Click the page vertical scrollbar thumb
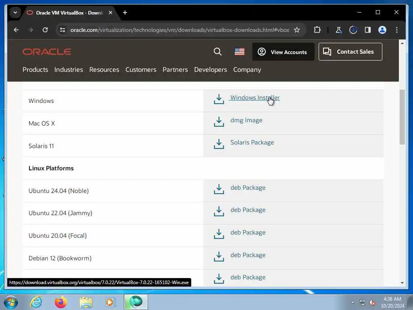The width and height of the screenshot is (413, 310). pyautogui.click(x=402, y=117)
